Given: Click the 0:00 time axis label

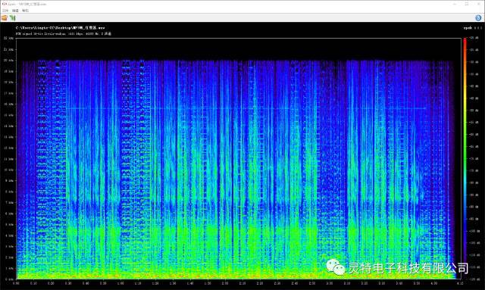Looking at the screenshot, I should [x=16, y=283].
